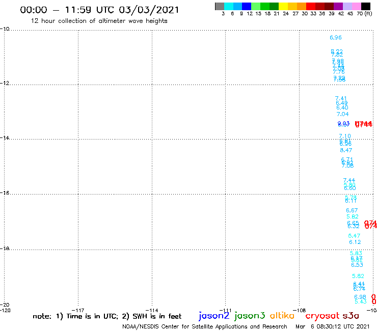The image size is (377, 331).
Task: Click the note 'Time is in UTC; SWH is in feet'
Action: point(107,316)
